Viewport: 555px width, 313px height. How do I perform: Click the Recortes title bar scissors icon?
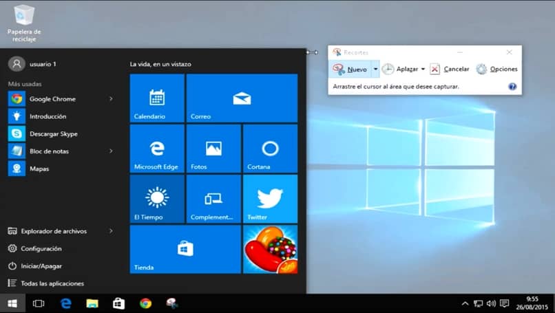337,52
